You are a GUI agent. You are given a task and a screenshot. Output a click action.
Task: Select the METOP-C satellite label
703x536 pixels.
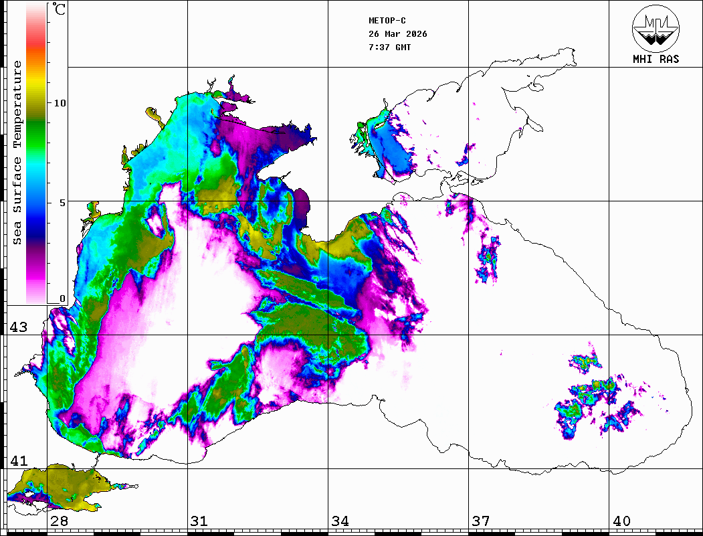click(x=387, y=21)
